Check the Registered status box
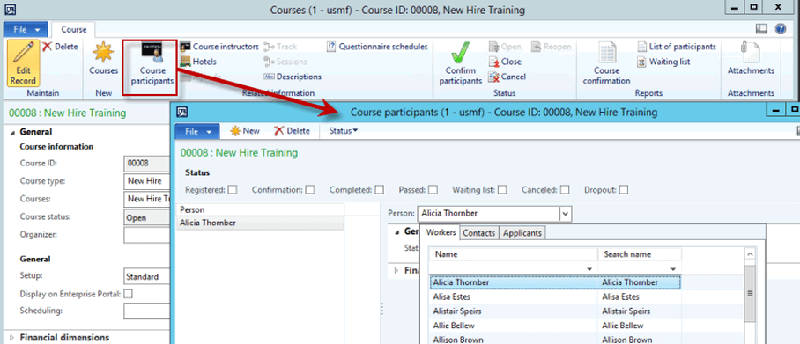 pyautogui.click(x=233, y=190)
